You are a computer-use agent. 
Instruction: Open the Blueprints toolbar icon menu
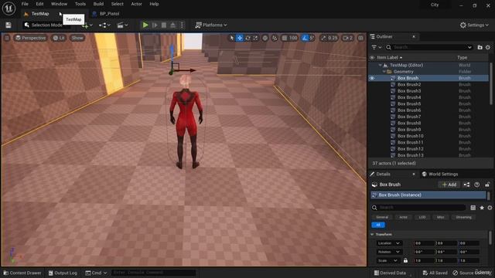point(104,25)
